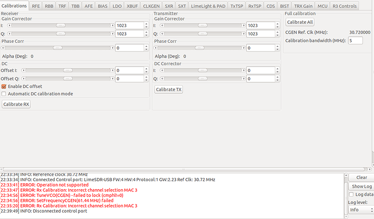Open the TRX Gain tab
Viewport: 374px width, 219px height.
(x=303, y=6)
